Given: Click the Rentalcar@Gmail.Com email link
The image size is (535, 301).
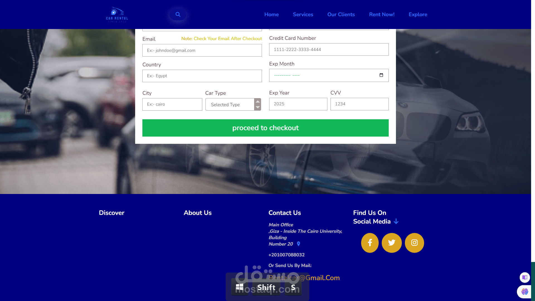Looking at the screenshot, I should [320, 278].
